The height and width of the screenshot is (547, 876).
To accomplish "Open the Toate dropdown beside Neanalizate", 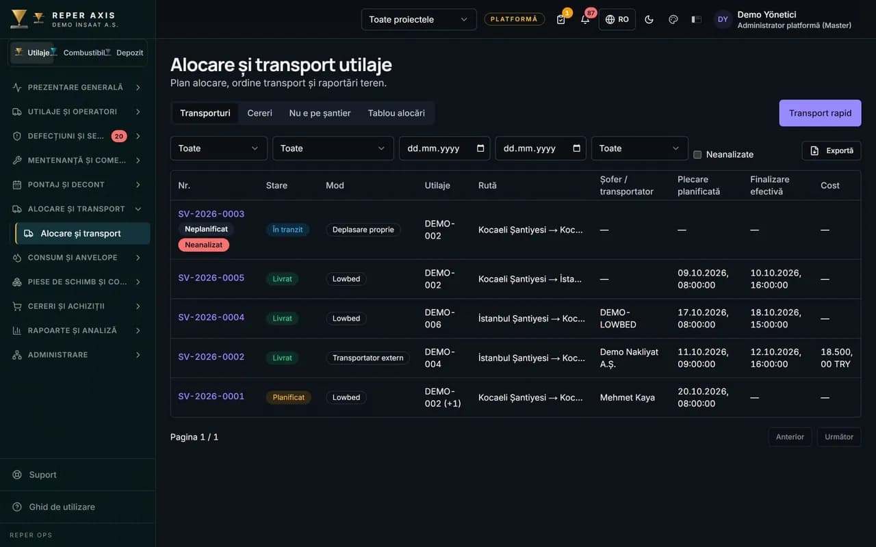I will pos(639,148).
